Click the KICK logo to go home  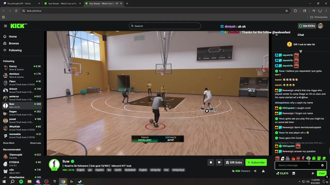[19, 26]
